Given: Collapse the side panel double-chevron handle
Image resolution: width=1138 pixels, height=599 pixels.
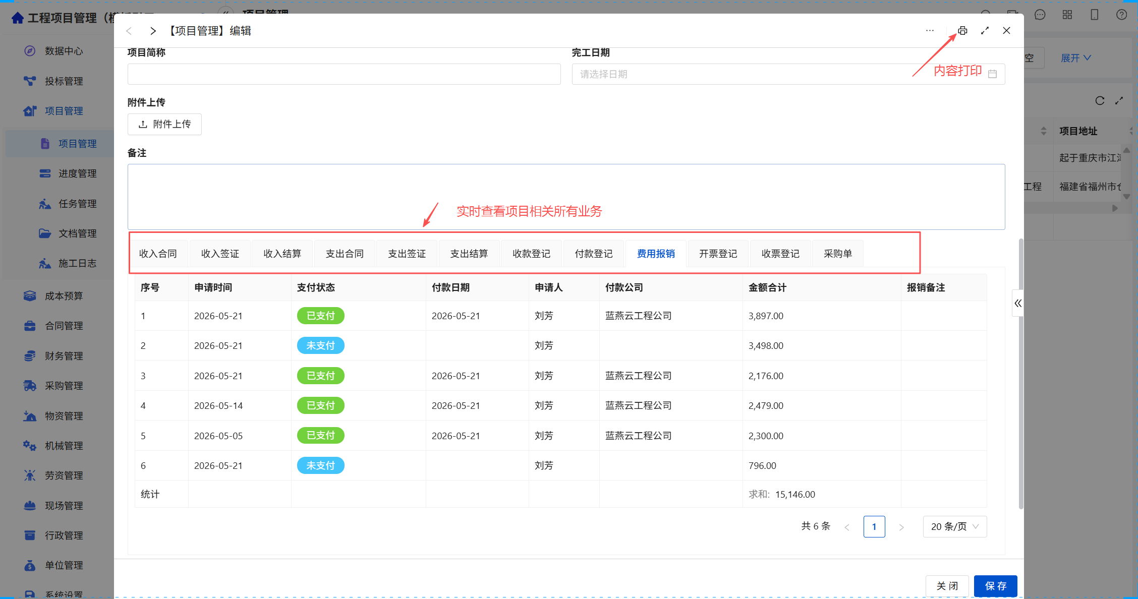Looking at the screenshot, I should 1018,303.
